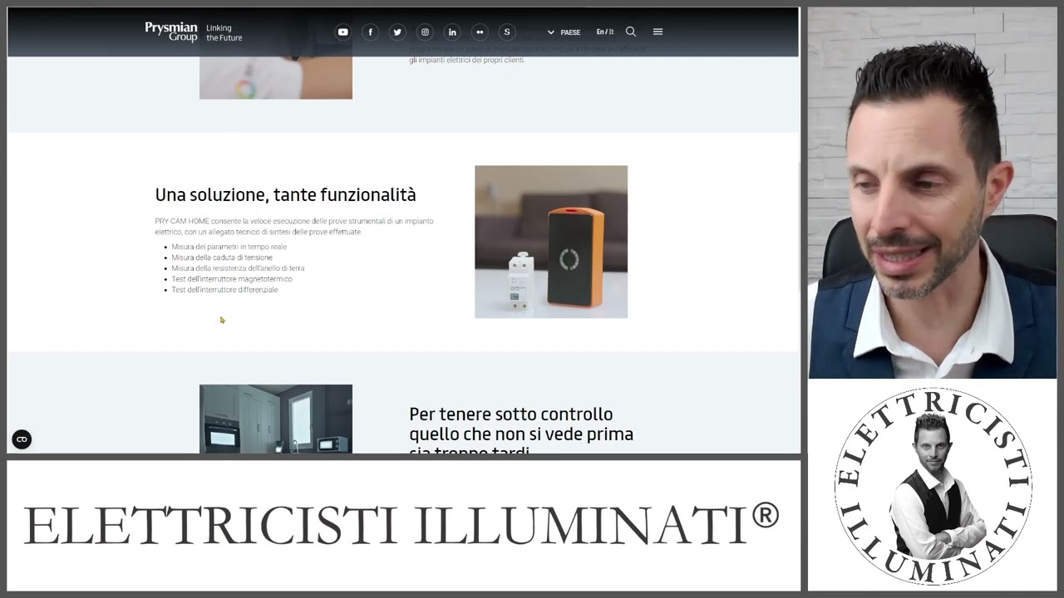The height and width of the screenshot is (598, 1064).
Task: Click the ELETTRICISTI ILLUMINATI banner text
Action: click(401, 525)
